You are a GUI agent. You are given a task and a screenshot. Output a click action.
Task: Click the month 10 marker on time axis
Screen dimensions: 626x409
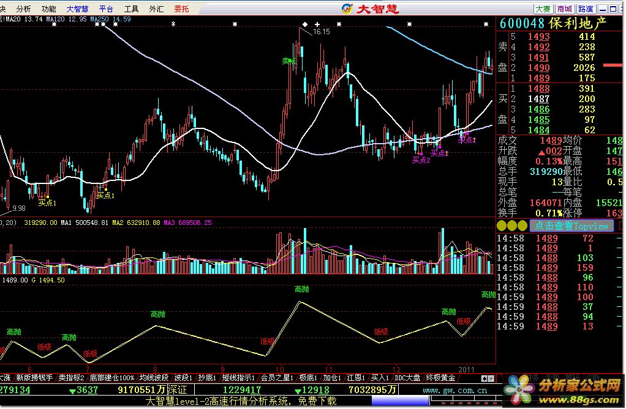tap(280, 369)
